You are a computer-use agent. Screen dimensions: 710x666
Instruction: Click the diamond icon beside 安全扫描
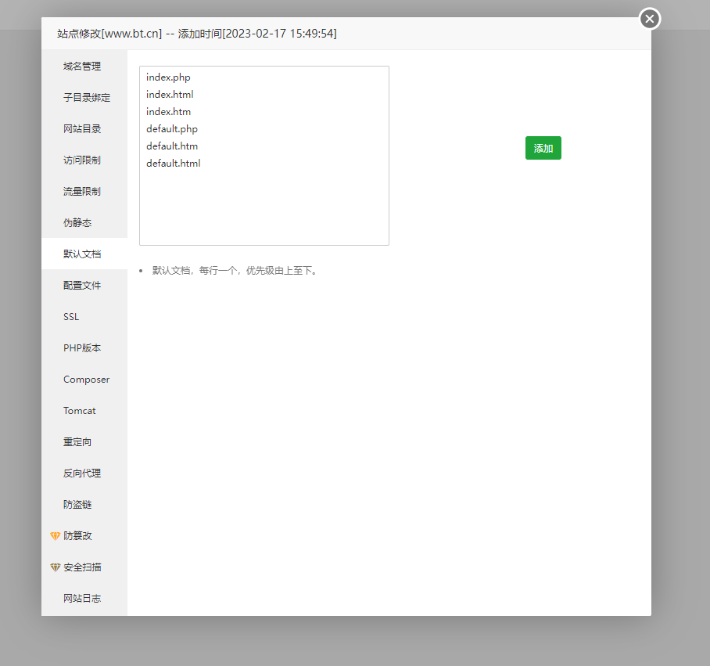click(x=55, y=567)
